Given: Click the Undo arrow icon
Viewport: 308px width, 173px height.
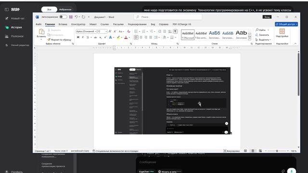Looking at the screenshot, I should pos(76,17).
